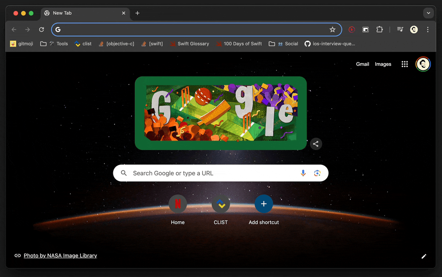Open the Tools bookmark folder
Screen dimensions: 442x277
[x=54, y=44]
